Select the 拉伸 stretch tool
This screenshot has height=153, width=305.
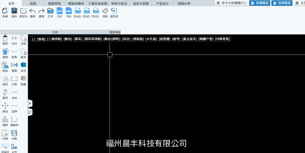5,133
